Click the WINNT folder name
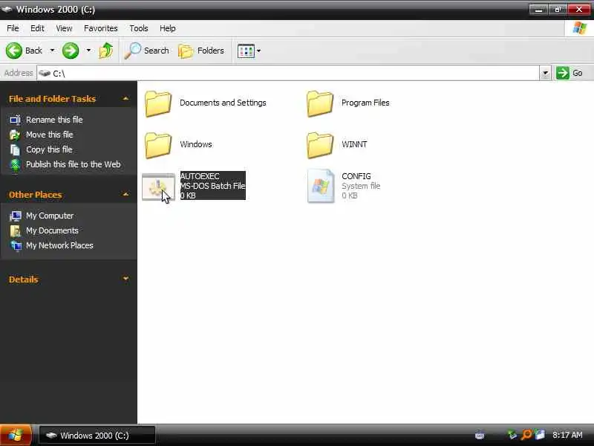 [x=354, y=144]
